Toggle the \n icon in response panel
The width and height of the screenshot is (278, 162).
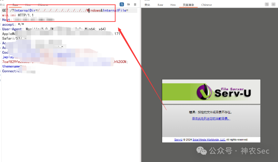273,4
